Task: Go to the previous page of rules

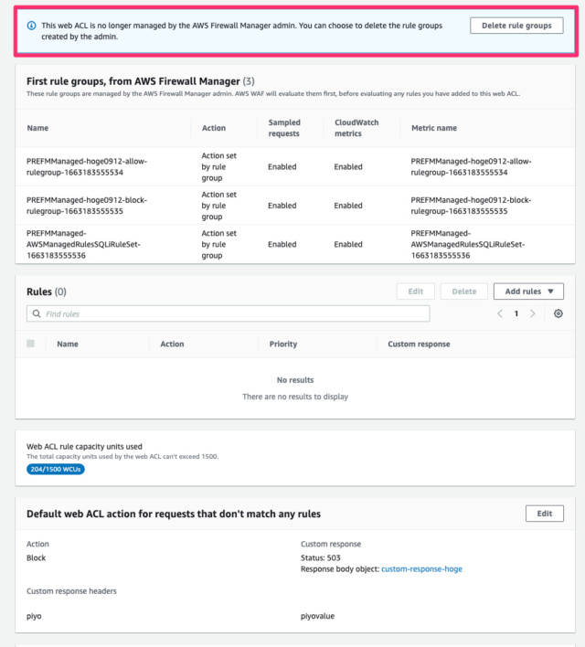Action: pos(500,313)
